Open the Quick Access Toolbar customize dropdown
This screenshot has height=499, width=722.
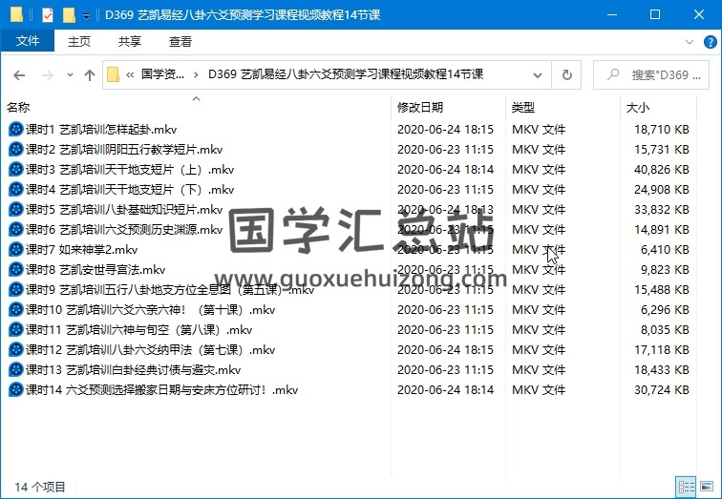click(x=86, y=15)
